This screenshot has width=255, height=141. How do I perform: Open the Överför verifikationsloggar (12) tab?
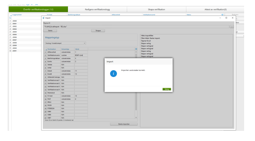38,9
